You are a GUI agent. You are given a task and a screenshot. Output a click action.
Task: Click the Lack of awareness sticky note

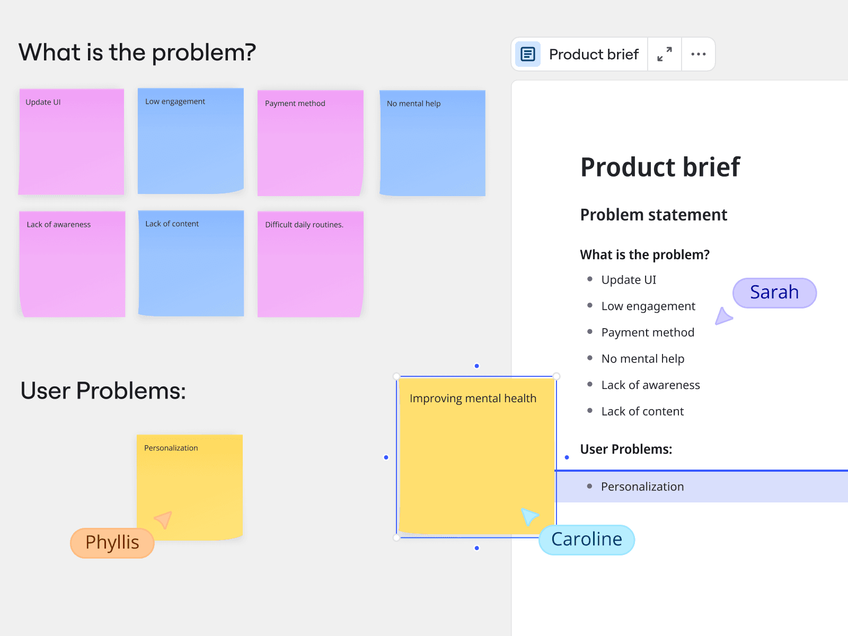point(72,264)
